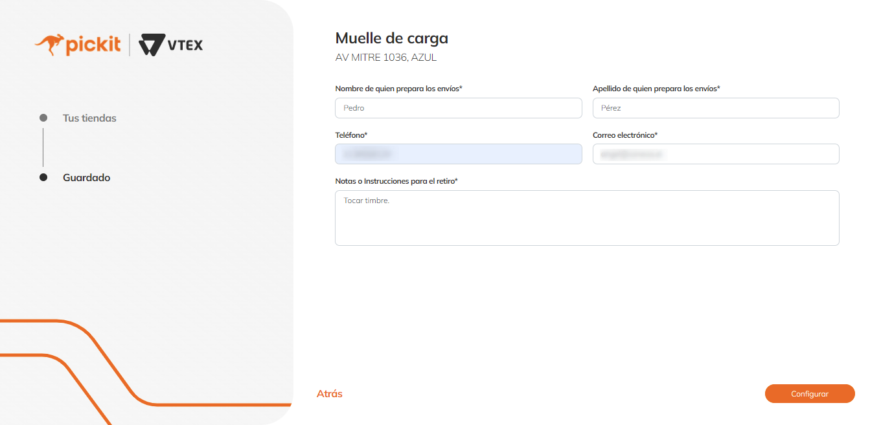Click the Notas o Instrucciones para el retiro label

396,181
